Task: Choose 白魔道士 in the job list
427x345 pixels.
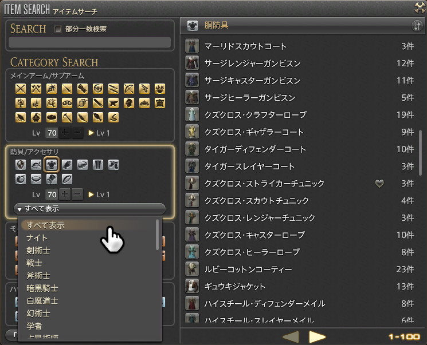Action: point(88,301)
